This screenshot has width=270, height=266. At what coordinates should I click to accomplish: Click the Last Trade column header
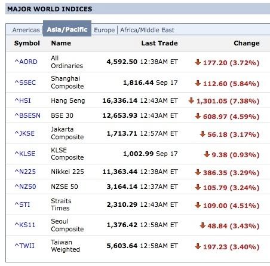159,43
